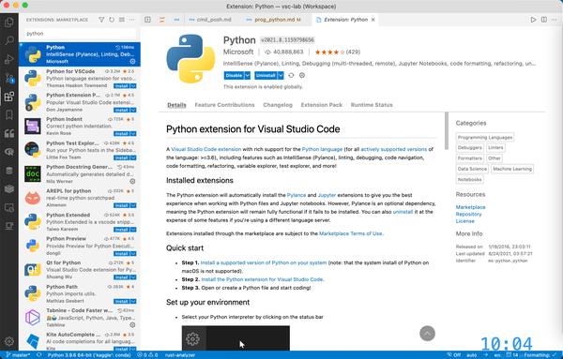Image resolution: width=563 pixels, height=359 pixels.
Task: Switch to the Changelog tab
Action: (x=278, y=105)
